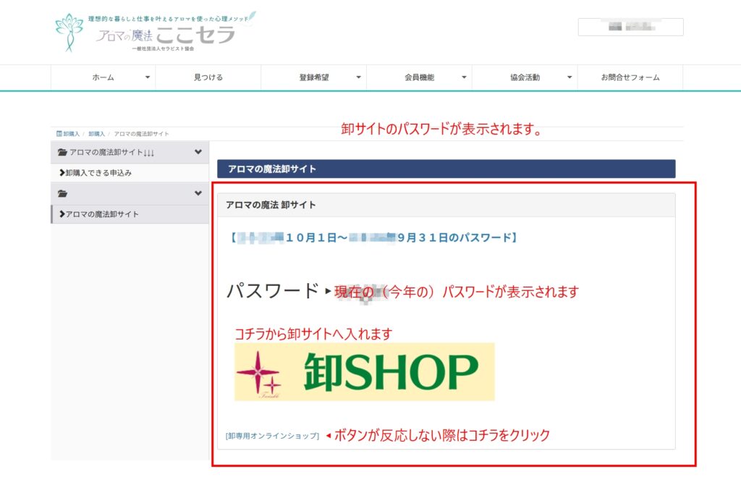The image size is (741, 488).
Task: Collapse the アロマの魔法卸サイト↓↓↓ sidebar section chevron
Action: [x=198, y=152]
